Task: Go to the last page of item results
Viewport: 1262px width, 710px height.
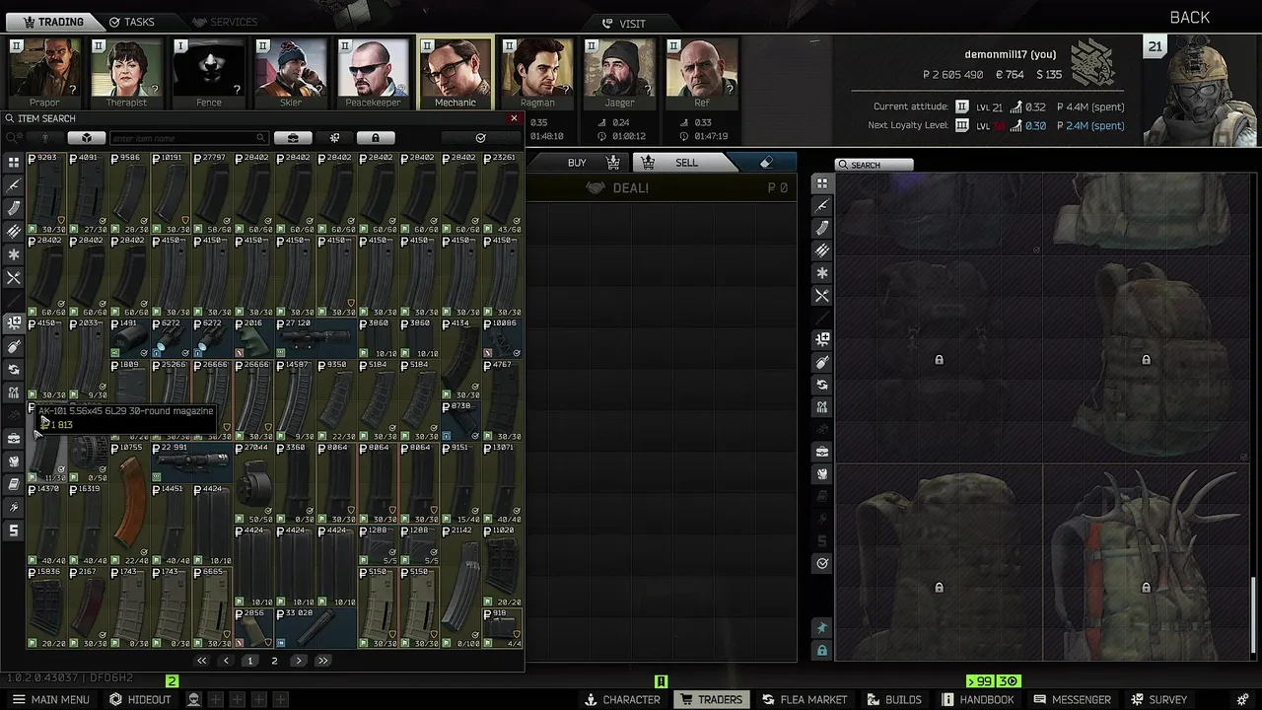Action: (322, 661)
